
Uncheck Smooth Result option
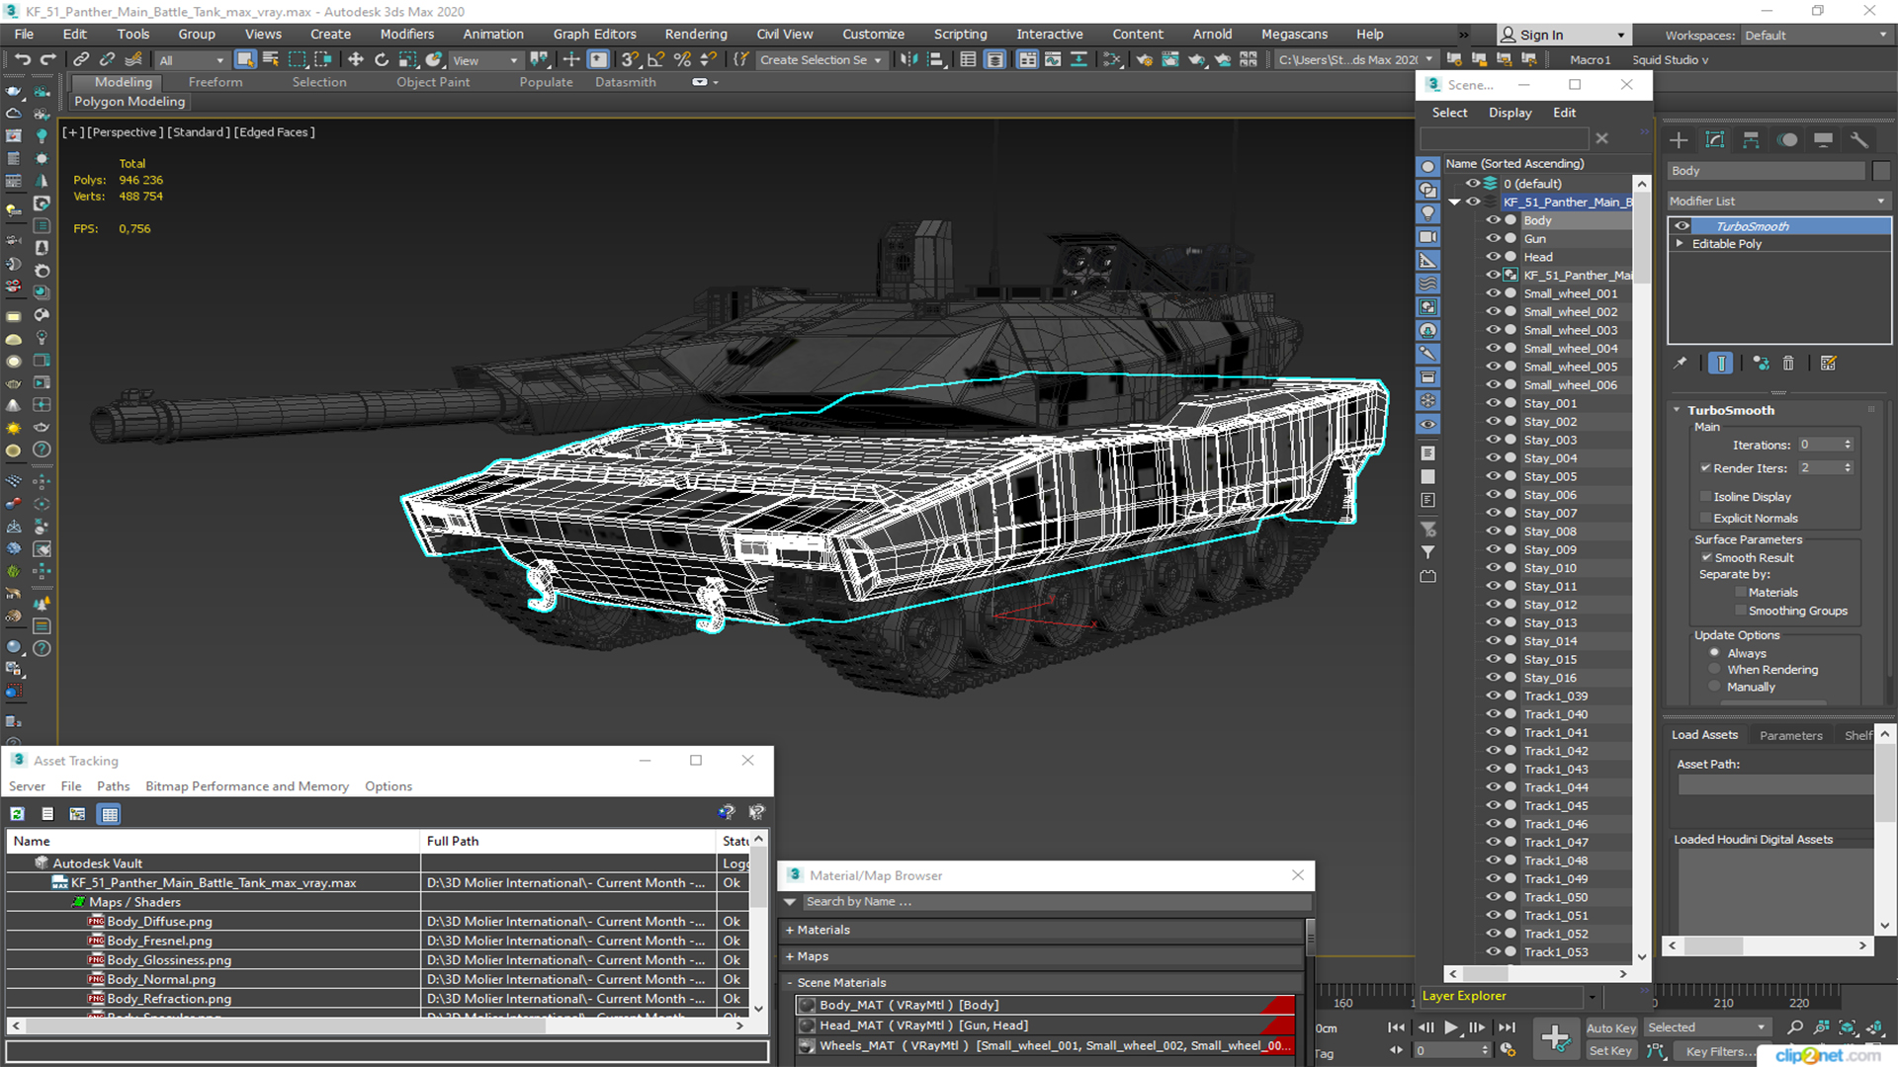pos(1706,558)
